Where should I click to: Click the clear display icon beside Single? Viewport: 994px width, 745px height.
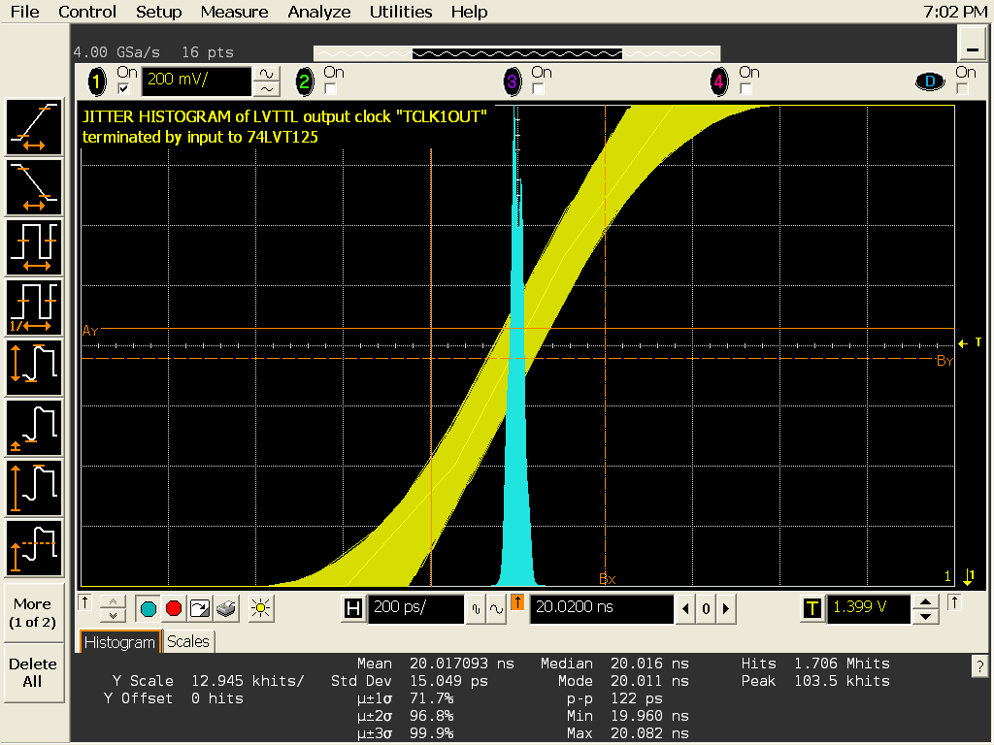tap(226, 609)
